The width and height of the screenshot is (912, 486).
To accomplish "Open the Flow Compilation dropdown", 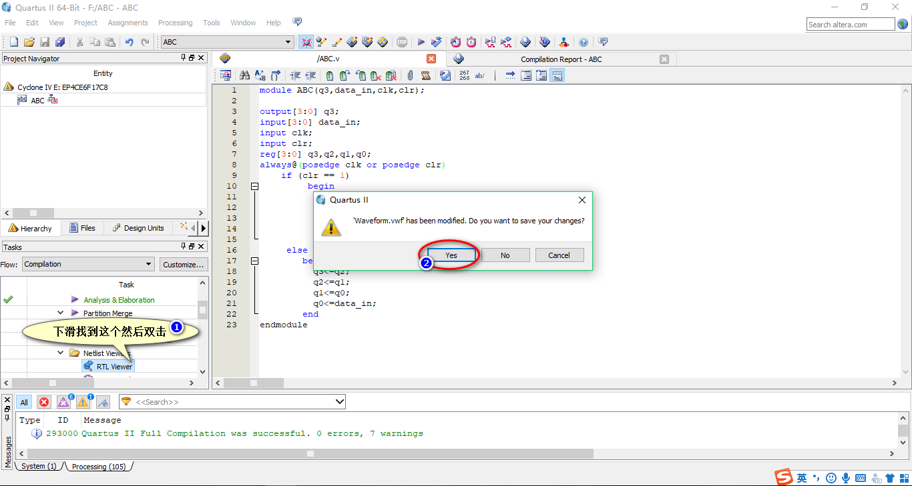I will (x=88, y=264).
